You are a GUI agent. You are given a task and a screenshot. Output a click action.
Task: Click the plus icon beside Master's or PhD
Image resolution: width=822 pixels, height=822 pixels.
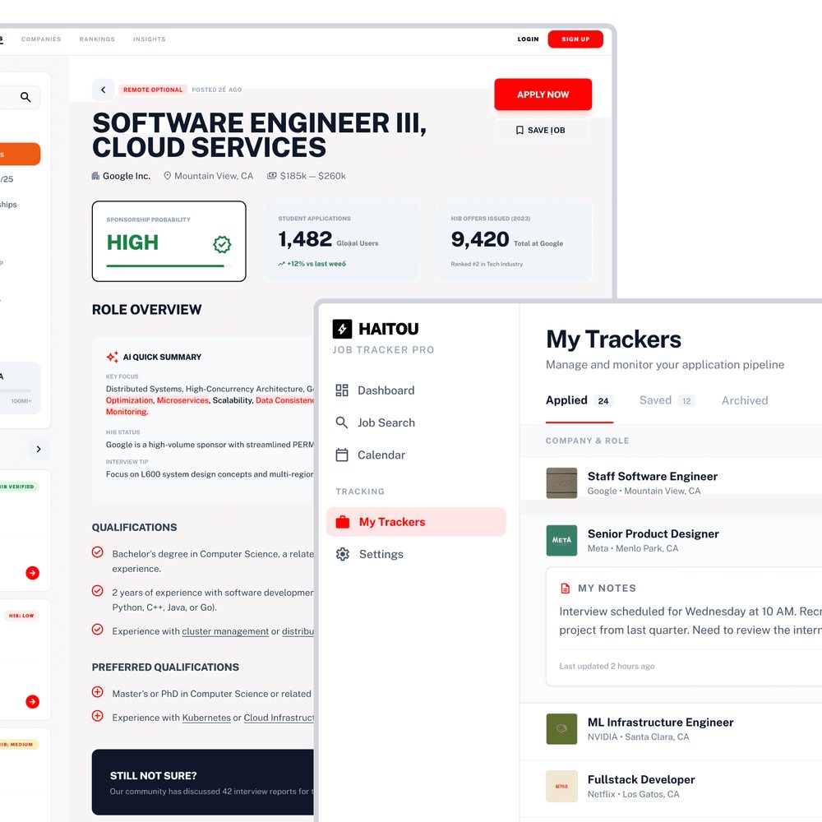click(98, 692)
